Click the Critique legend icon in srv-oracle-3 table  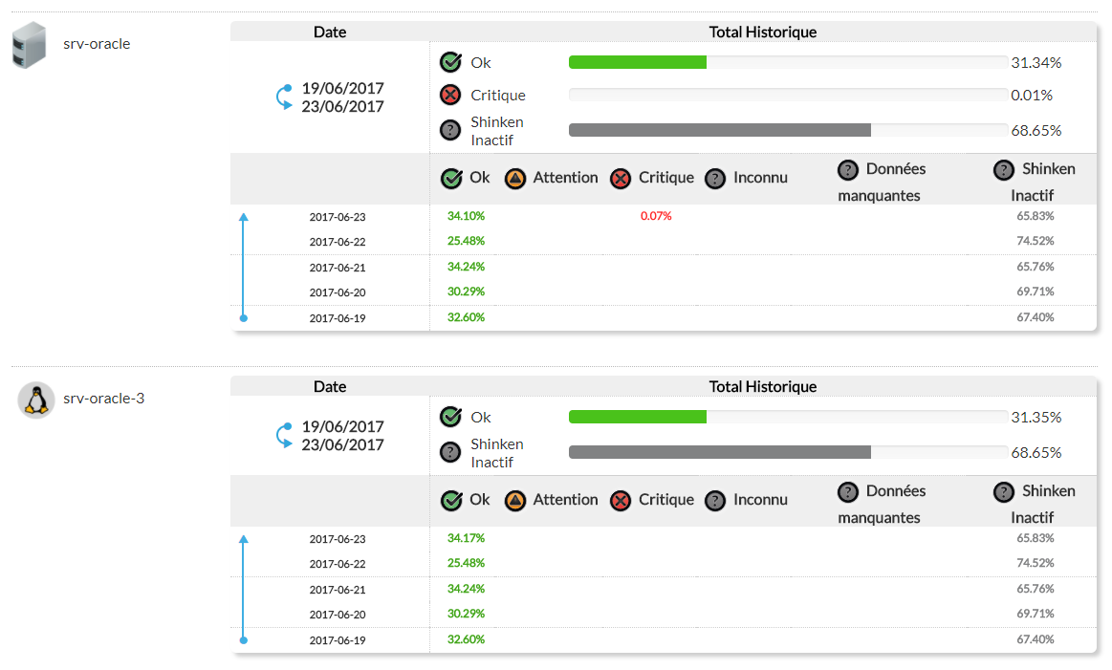(621, 501)
